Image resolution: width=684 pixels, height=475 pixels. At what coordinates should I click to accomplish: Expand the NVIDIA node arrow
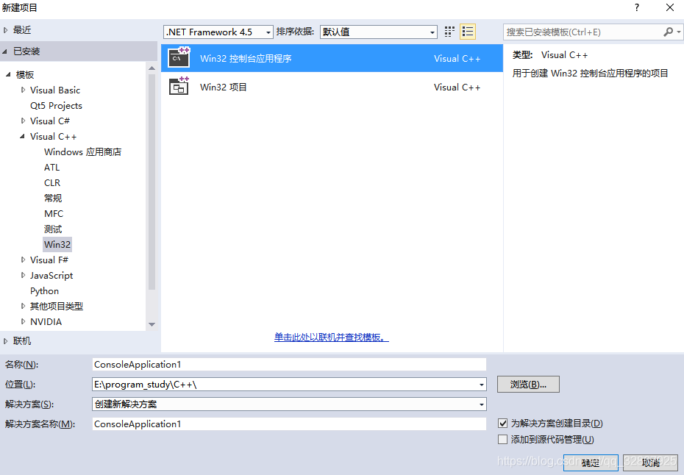[23, 321]
